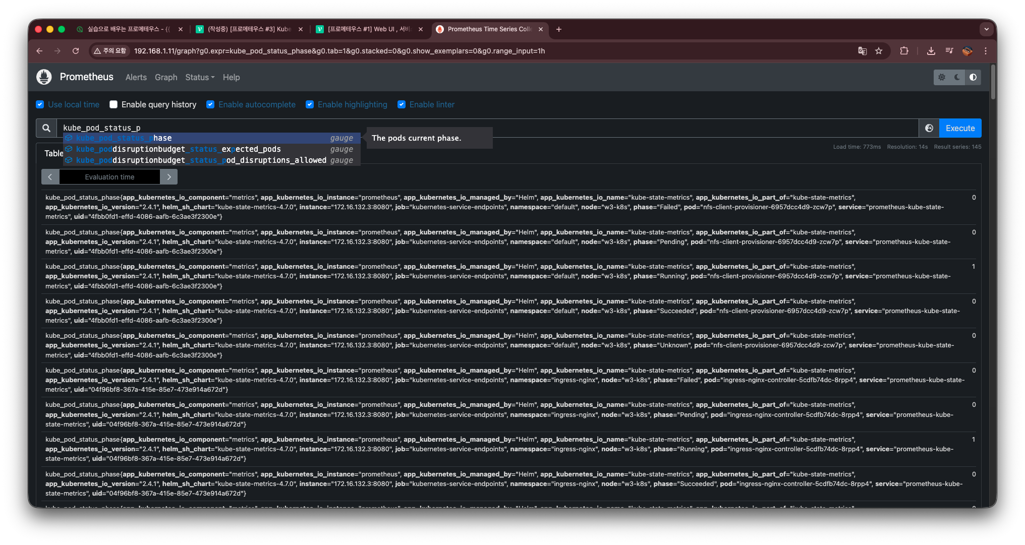Switch to light theme sun icon

point(942,77)
